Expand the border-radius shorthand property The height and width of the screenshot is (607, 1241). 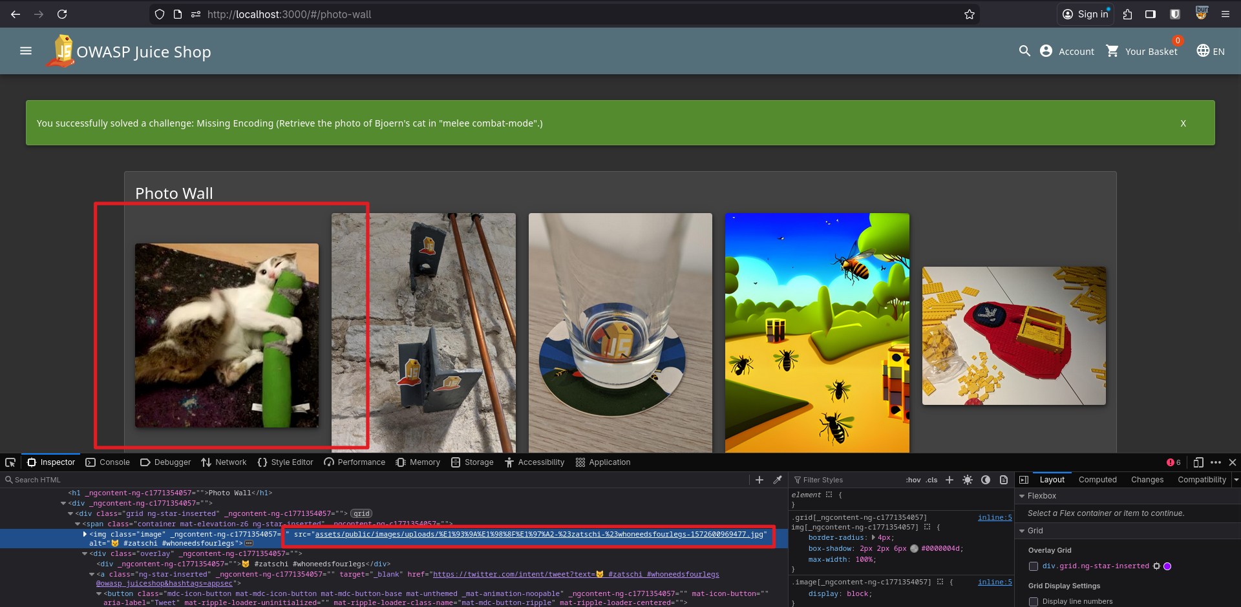tap(874, 538)
